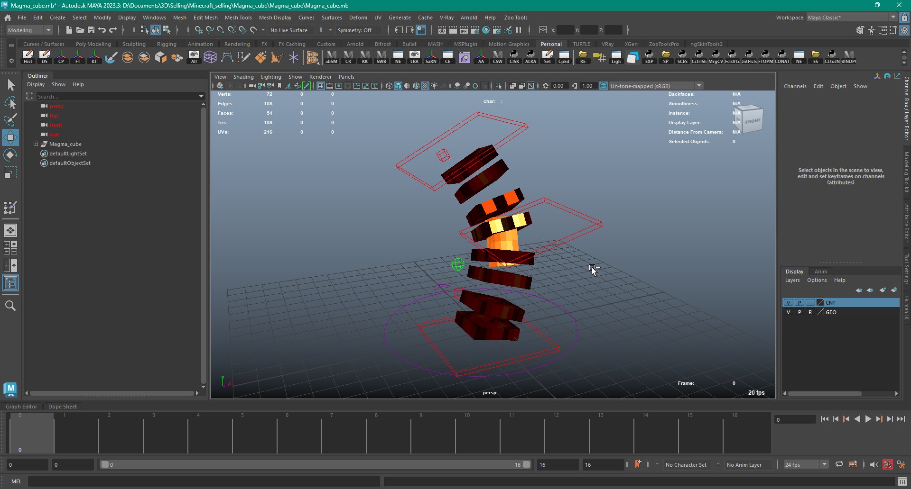Toggle audio mute speaker icon

tap(874, 464)
